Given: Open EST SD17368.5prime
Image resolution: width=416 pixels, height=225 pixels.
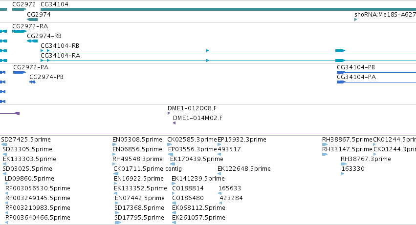Looking at the screenshot, I should [139, 208].
